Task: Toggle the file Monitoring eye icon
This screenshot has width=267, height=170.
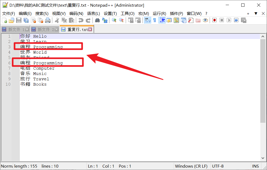Action: [x=205, y=20]
